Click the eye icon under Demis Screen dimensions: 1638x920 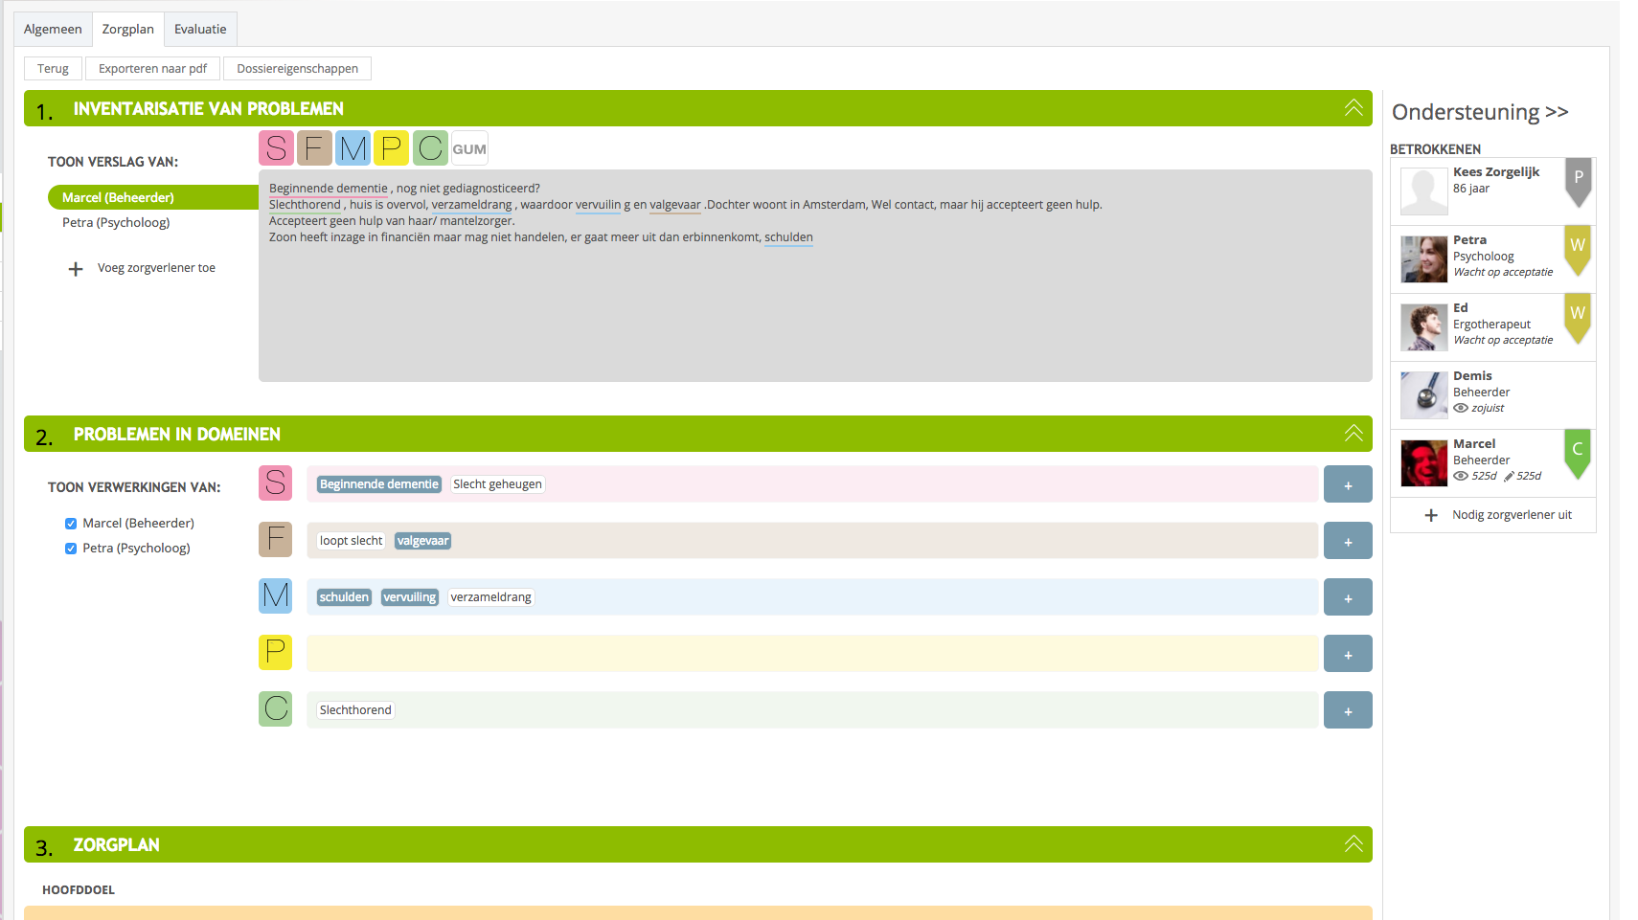click(x=1461, y=408)
